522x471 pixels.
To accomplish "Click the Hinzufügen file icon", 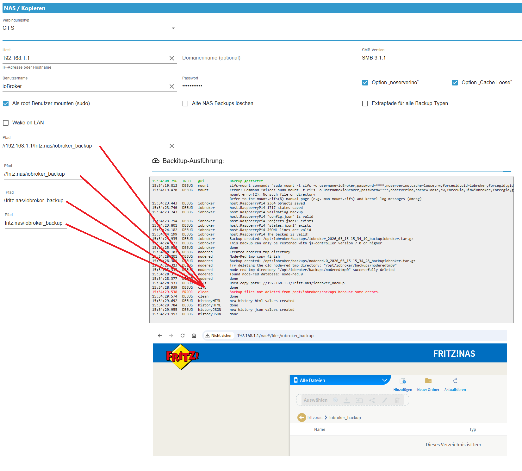I will coord(403,381).
